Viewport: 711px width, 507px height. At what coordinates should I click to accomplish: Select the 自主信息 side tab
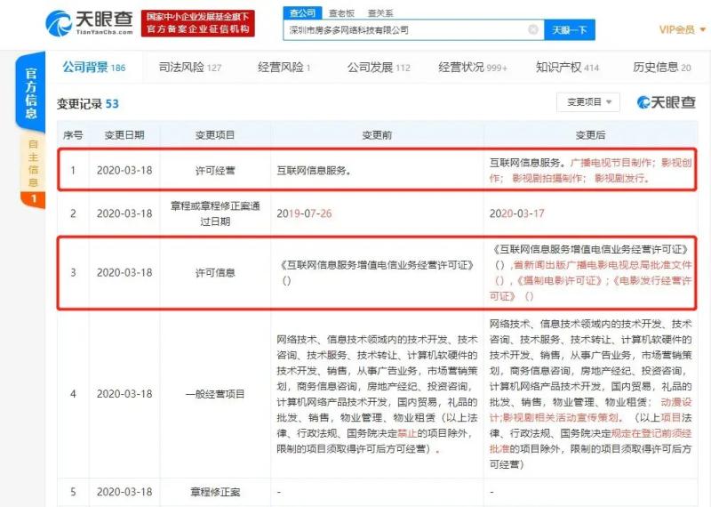pyautogui.click(x=33, y=171)
